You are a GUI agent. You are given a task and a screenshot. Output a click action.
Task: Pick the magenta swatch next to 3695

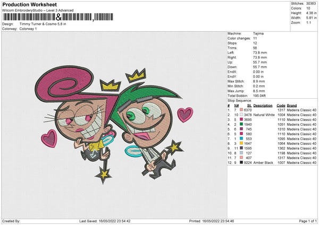click(x=241, y=119)
